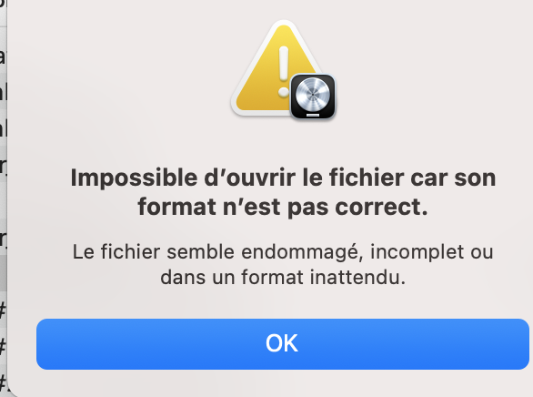533x397 pixels.
Task: Click the text "Le fichier semble endommagé"
Action: coord(216,252)
